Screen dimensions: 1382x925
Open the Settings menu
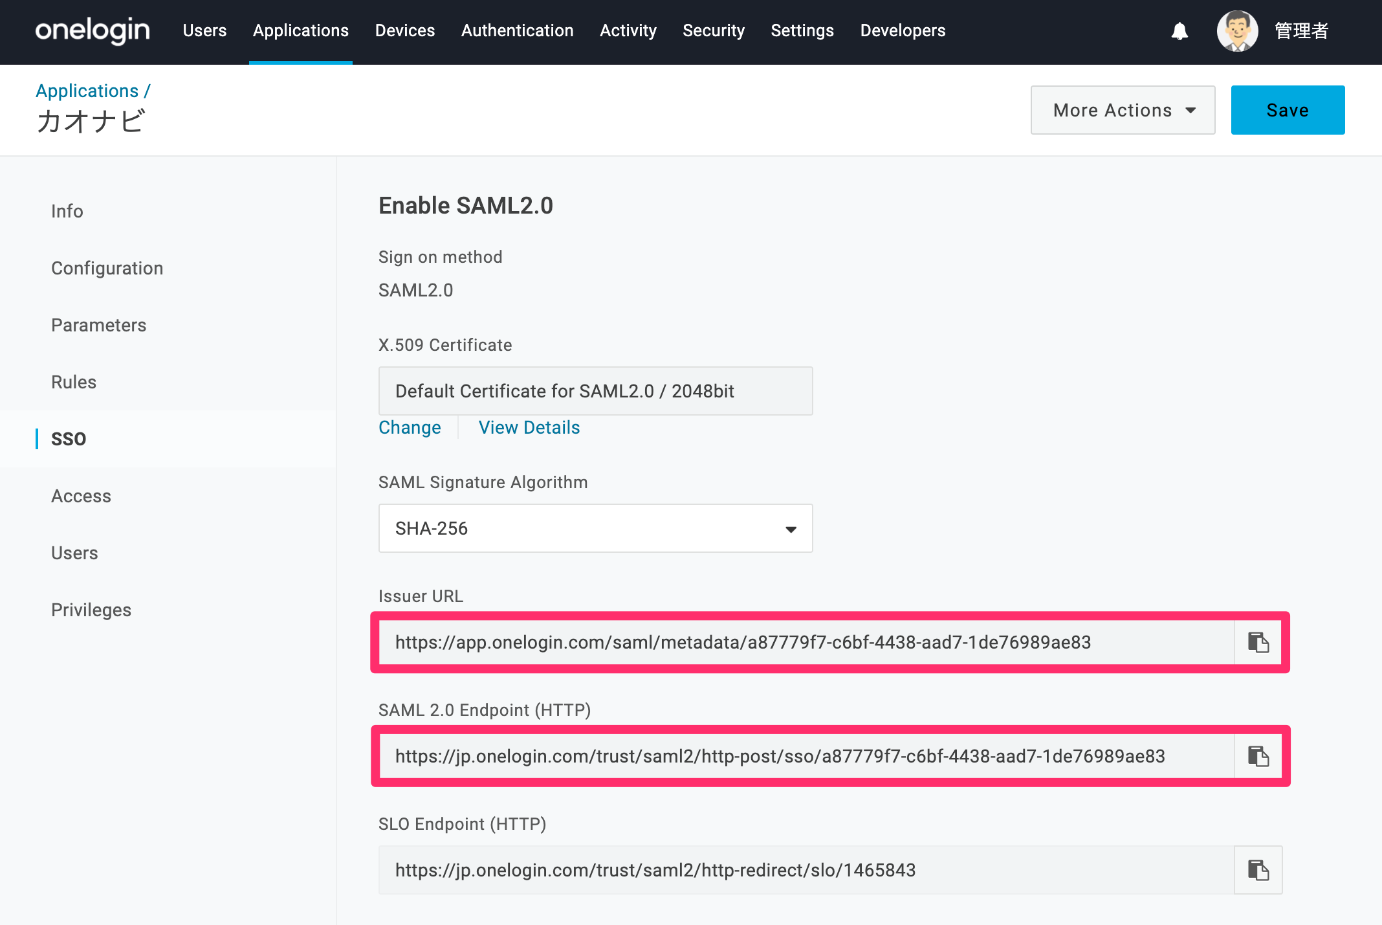pos(802,30)
